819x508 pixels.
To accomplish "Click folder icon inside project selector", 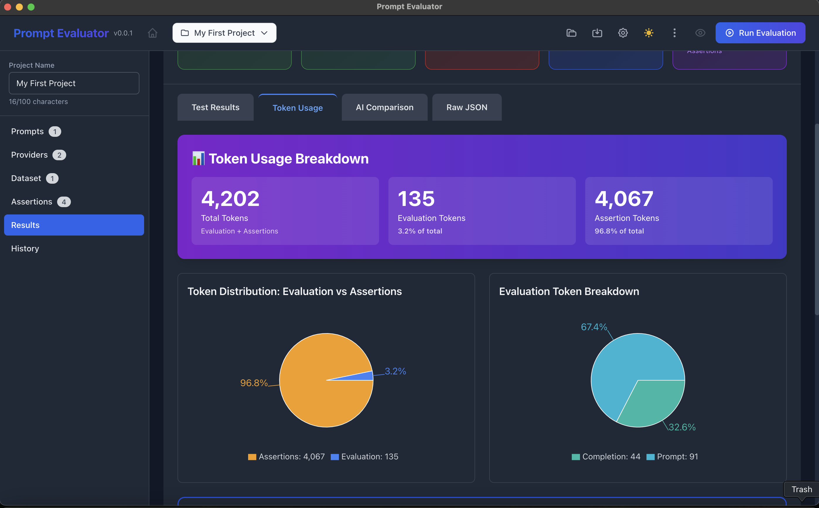I will [x=185, y=33].
